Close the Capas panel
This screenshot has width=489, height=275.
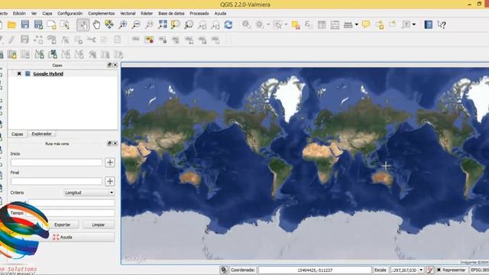[x=115, y=65]
